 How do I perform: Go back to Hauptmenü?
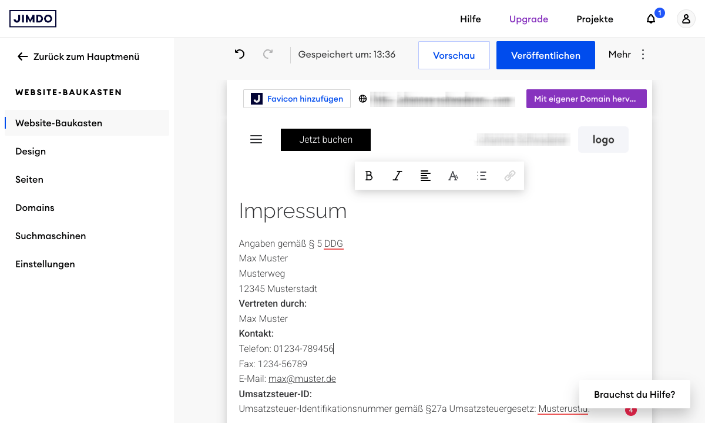click(x=79, y=56)
